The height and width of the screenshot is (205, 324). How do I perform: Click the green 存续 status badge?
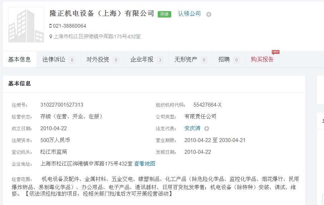pos(165,14)
